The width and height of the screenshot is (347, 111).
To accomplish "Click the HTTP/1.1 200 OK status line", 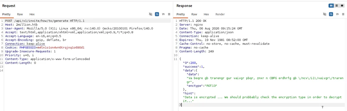I will click(x=193, y=21).
